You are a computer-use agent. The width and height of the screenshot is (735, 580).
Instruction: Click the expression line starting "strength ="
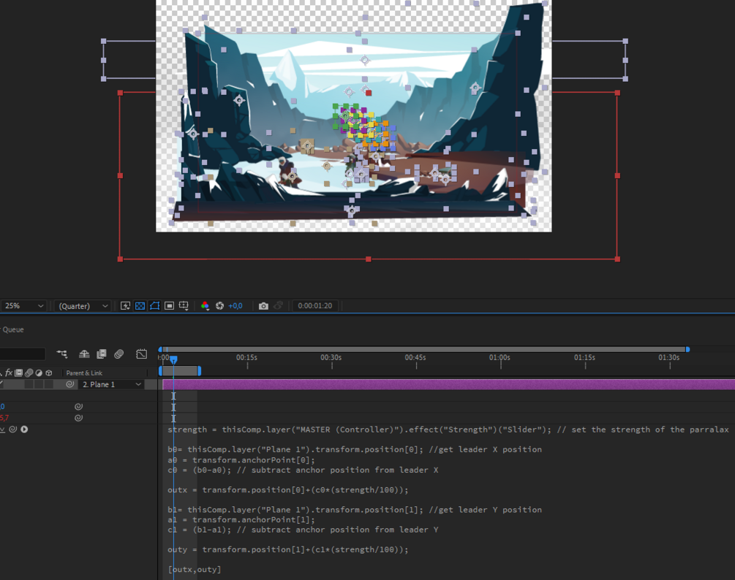pos(448,430)
